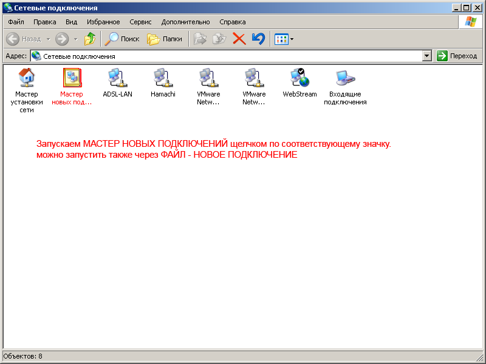This screenshot has height=364, width=486.
Task: Click the Windows flag logo
Action: pyautogui.click(x=470, y=22)
